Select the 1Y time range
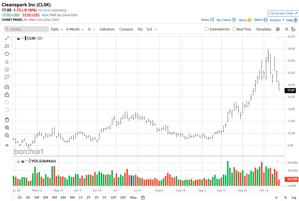The height and width of the screenshot is (201, 299). pos(81,197)
